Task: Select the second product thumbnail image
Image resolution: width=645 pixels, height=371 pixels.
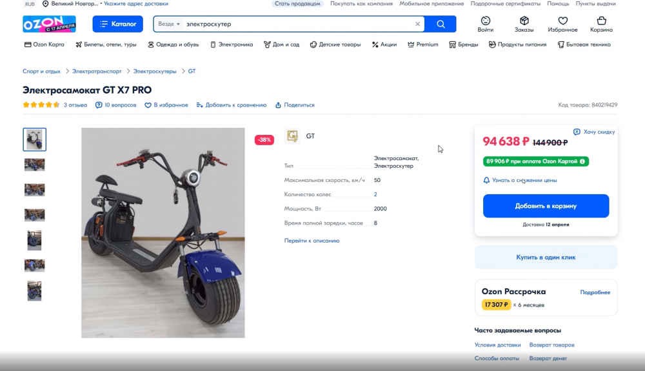Action: [x=35, y=165]
